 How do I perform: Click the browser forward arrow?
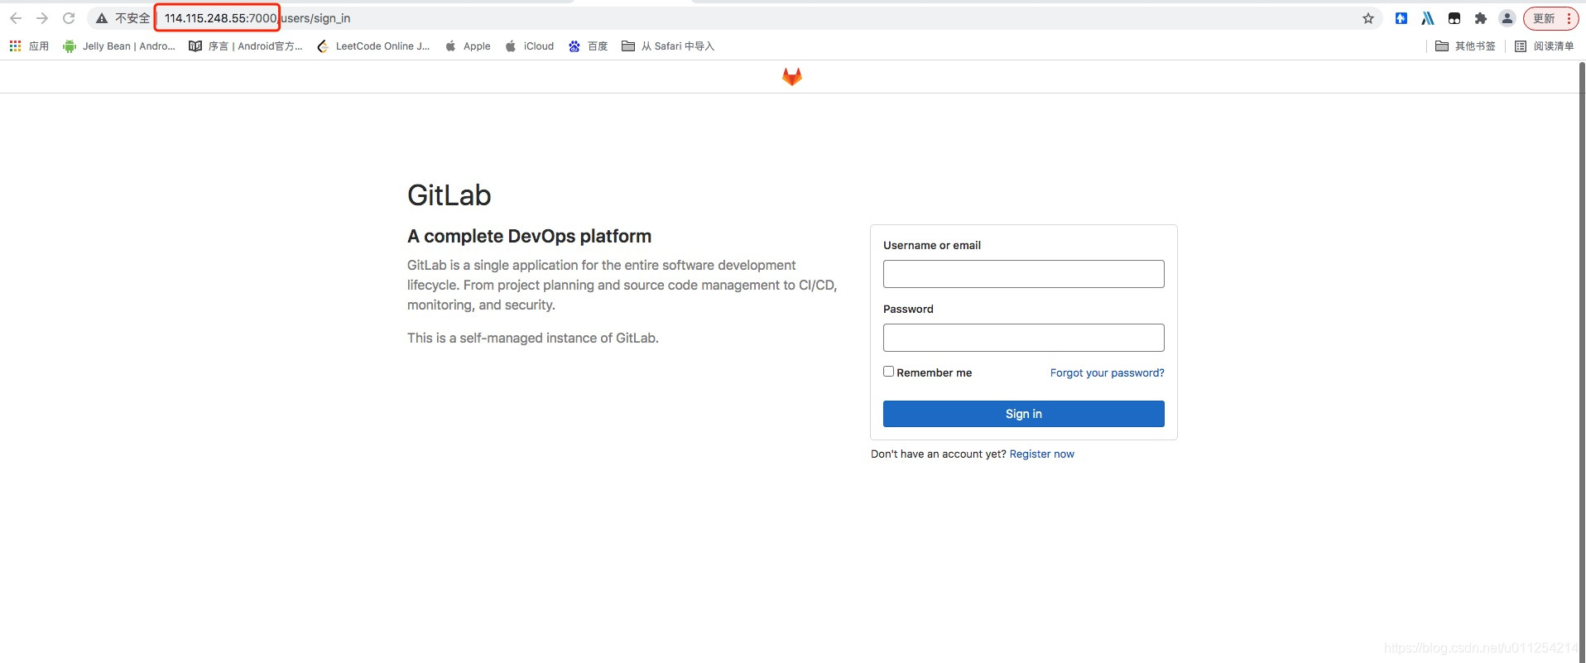(x=42, y=18)
